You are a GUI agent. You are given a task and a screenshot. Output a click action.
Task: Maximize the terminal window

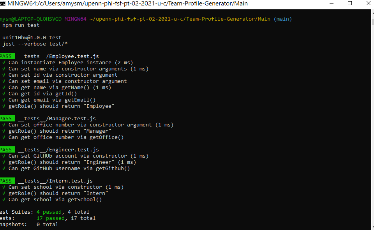click(x=349, y=4)
